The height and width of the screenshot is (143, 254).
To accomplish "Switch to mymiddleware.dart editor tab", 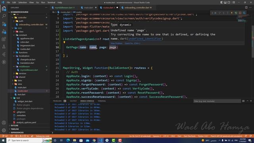I will point(63,8).
